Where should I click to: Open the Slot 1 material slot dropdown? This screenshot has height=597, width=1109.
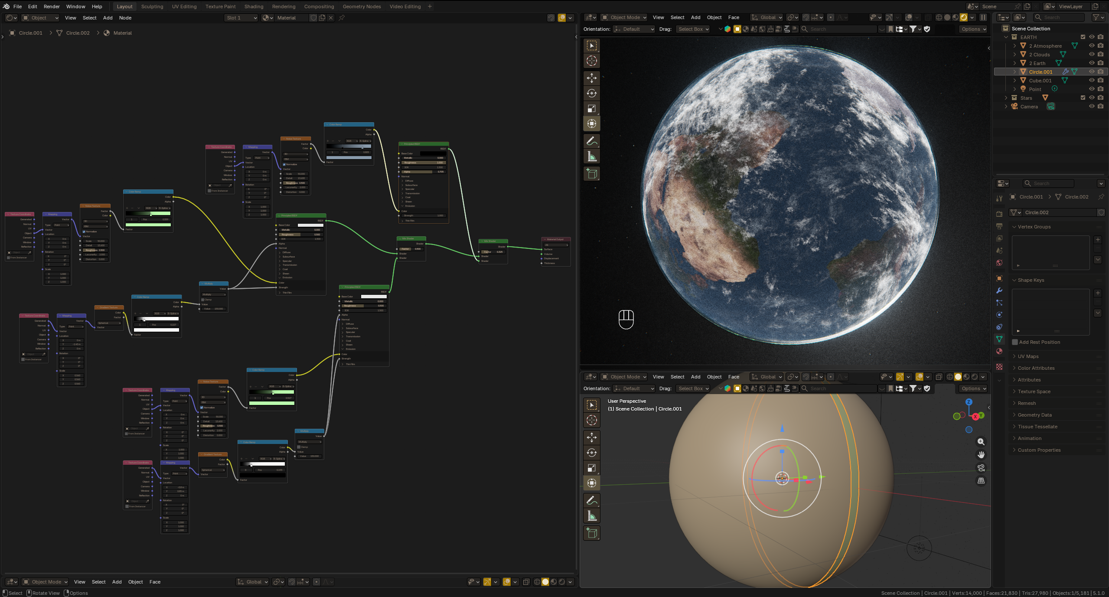click(x=241, y=18)
